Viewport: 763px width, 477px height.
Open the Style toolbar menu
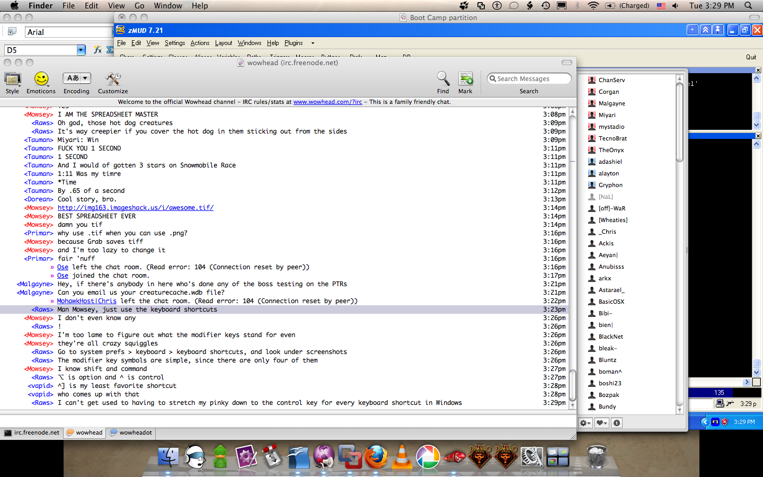12,79
